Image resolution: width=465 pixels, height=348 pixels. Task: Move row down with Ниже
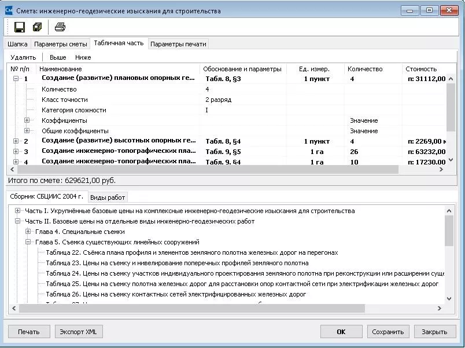[x=83, y=57]
